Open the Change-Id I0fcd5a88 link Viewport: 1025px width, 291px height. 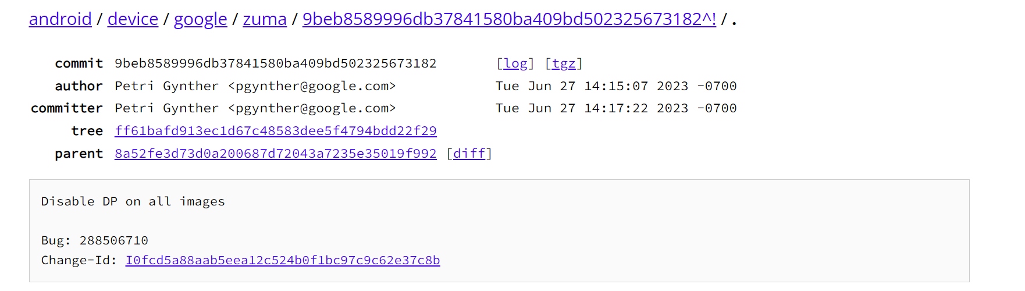click(x=283, y=260)
